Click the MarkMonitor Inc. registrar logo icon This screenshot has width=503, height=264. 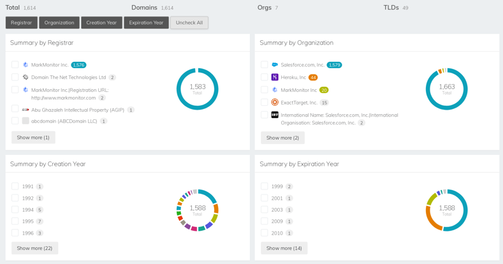pos(26,65)
